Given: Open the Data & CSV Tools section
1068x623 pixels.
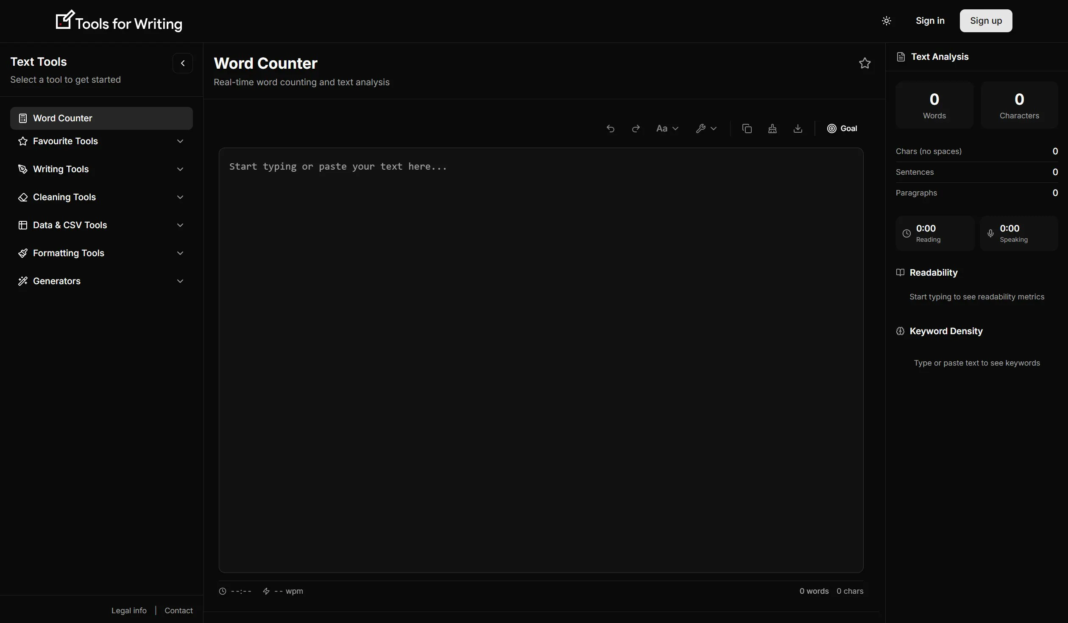Looking at the screenshot, I should click(x=101, y=225).
